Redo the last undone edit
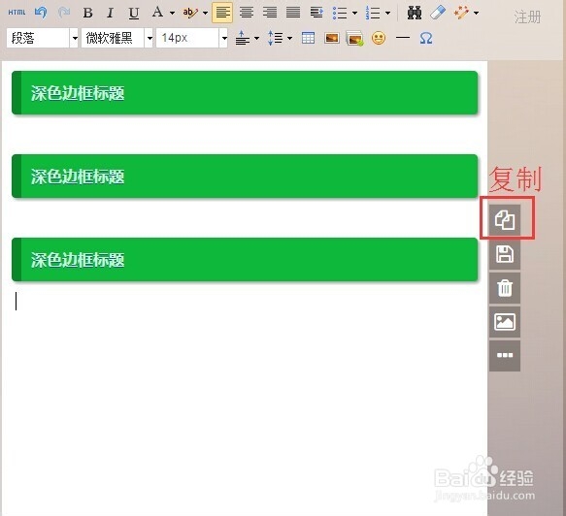The image size is (566, 516). (64, 13)
